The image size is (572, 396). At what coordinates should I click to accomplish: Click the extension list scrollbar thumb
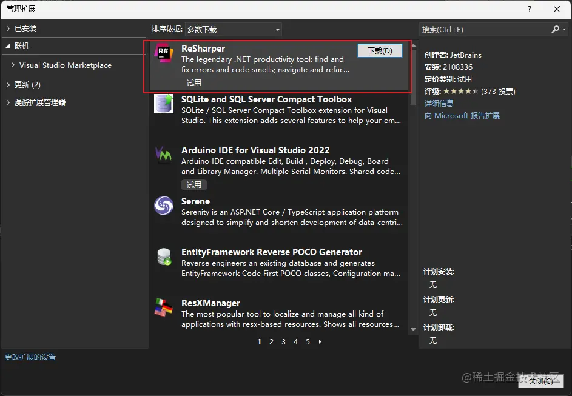[x=413, y=76]
